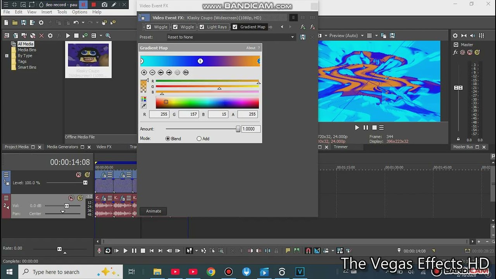Click the distribute gradient stops icon
Screen dimensions: 496x279
186,72
